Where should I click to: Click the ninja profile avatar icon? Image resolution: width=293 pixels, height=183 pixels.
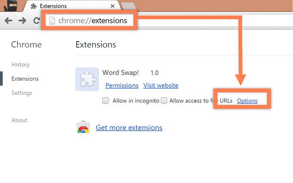point(10,5)
